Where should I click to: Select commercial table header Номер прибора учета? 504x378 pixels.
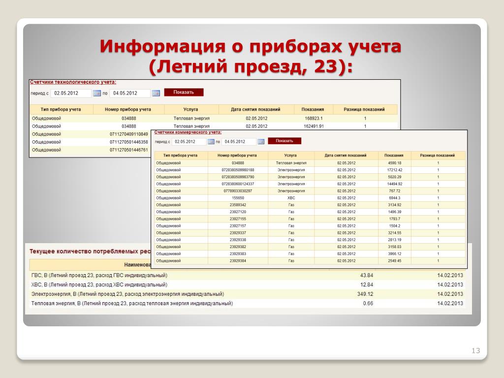pos(237,156)
